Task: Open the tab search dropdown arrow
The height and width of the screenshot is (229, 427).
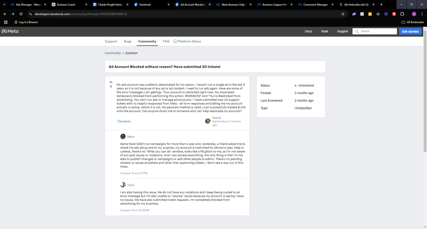Action: 5,5
